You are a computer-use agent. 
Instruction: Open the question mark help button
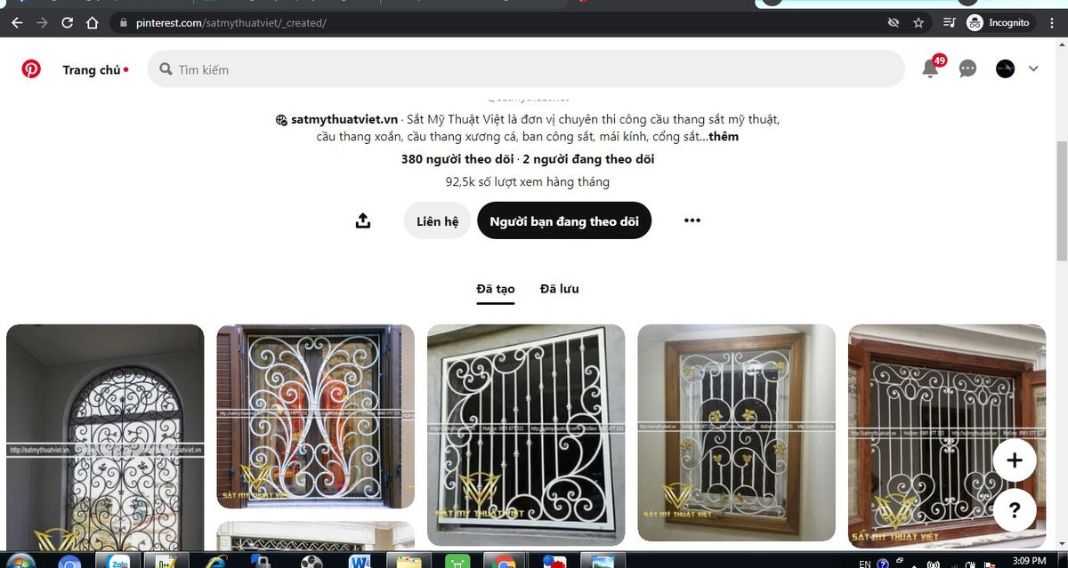1015,510
